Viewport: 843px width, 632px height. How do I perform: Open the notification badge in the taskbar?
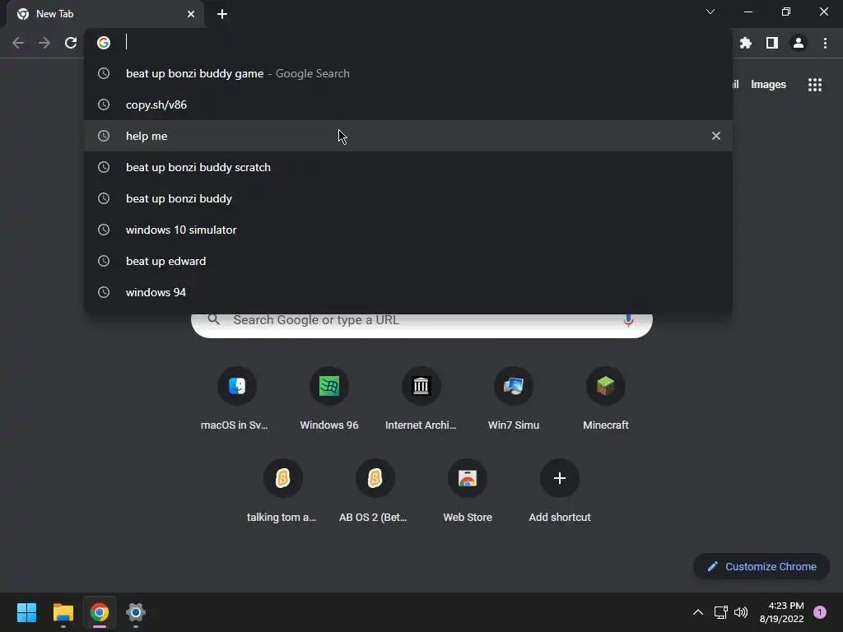pos(820,612)
